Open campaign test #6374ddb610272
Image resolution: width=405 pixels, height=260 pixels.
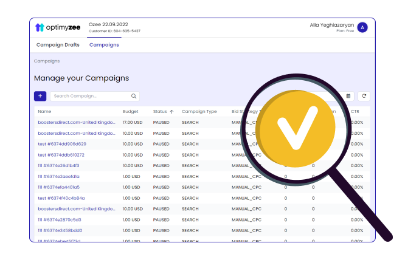pos(61,155)
